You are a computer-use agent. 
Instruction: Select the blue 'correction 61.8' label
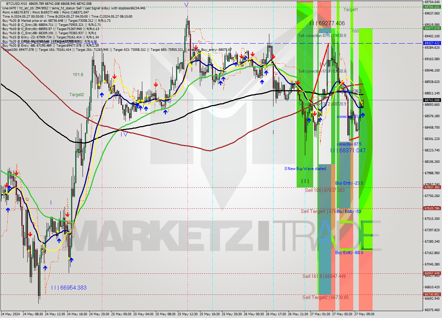point(349,116)
